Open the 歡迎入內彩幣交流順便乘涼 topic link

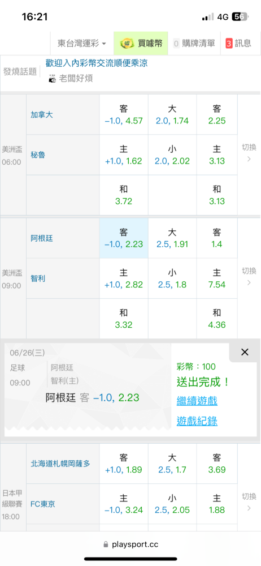click(97, 63)
